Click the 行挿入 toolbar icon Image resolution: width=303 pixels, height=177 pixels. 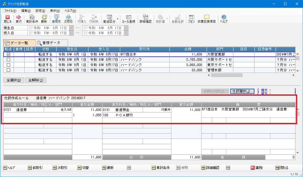(x=82, y=19)
